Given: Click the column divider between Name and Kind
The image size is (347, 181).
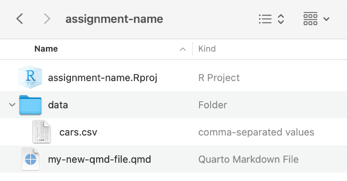Looking at the screenshot, I should tap(192, 49).
